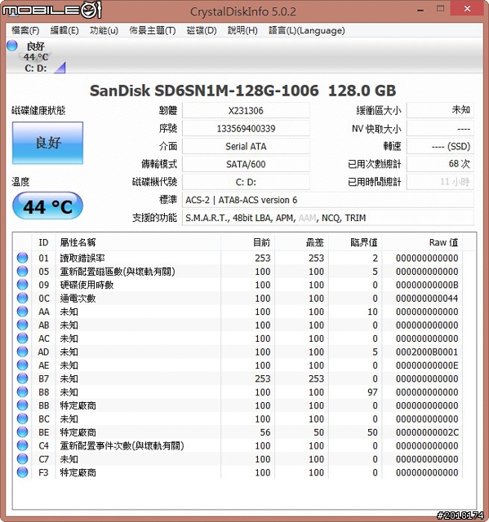The height and width of the screenshot is (522, 489).
Task: Open the 功能(u) menu
Action: pyautogui.click(x=104, y=31)
